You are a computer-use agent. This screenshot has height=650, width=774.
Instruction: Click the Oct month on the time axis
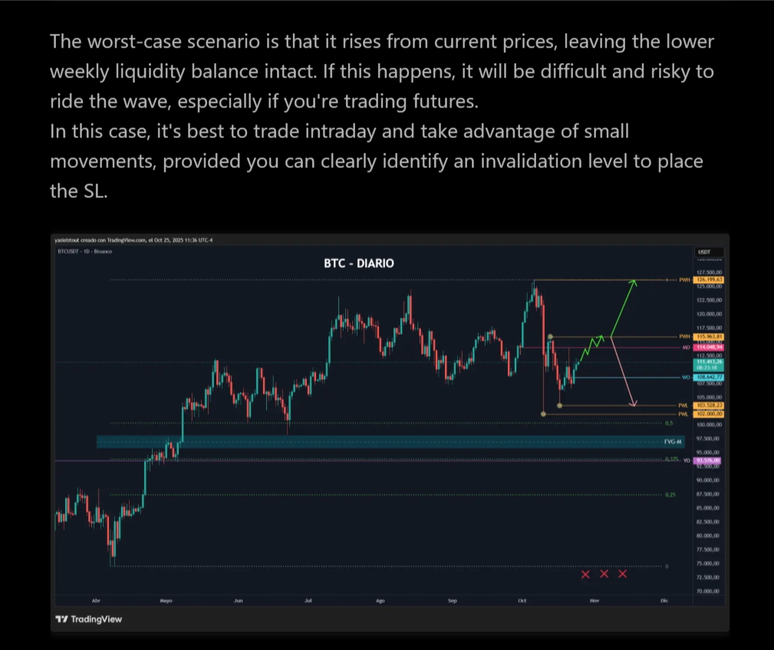coord(522,601)
